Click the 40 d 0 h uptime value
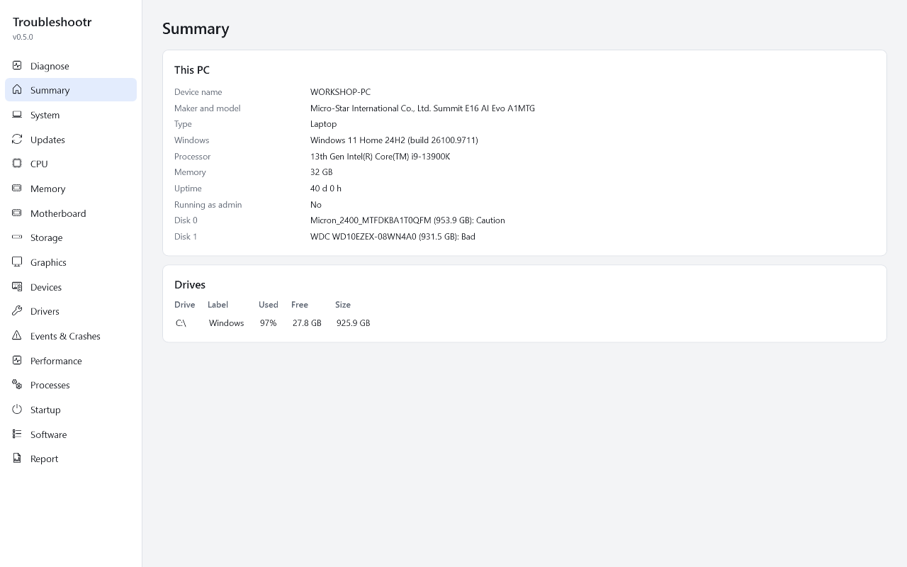 pos(326,189)
